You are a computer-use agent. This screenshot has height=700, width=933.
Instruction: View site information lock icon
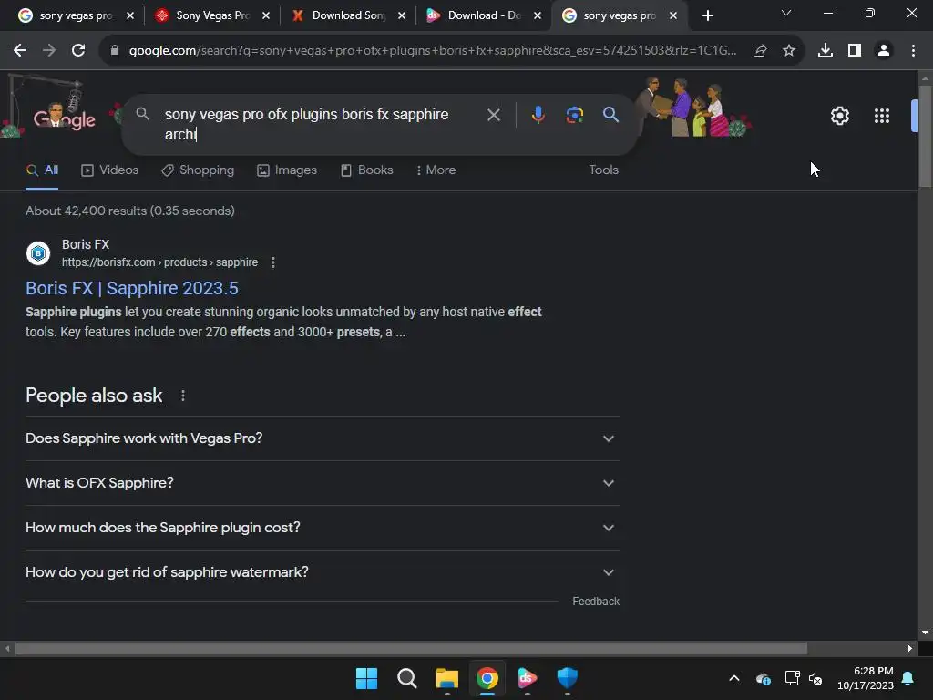(115, 51)
